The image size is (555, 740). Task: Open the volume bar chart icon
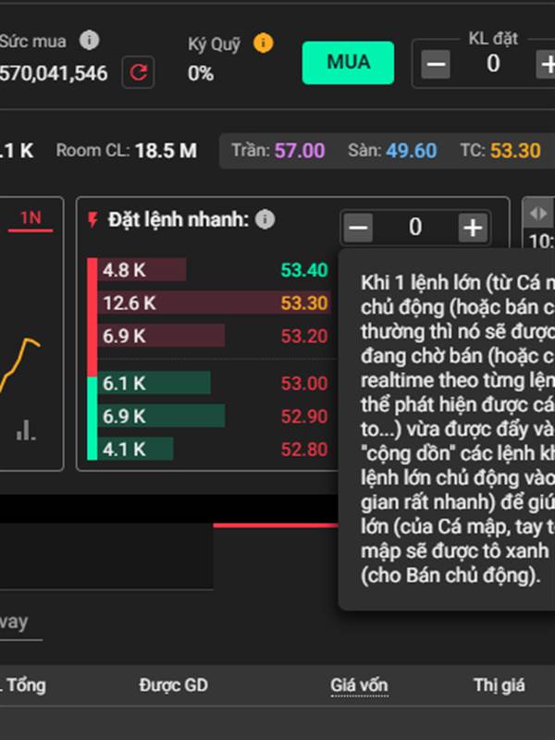click(26, 430)
